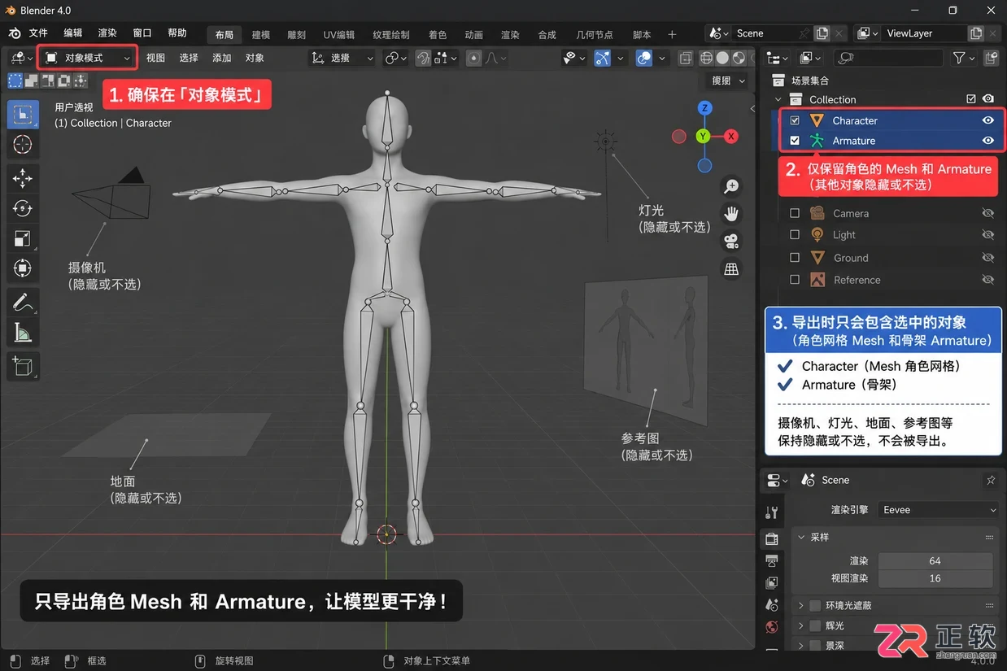Toggle X-ray view in header
Viewport: 1007px width, 671px height.
click(x=686, y=59)
